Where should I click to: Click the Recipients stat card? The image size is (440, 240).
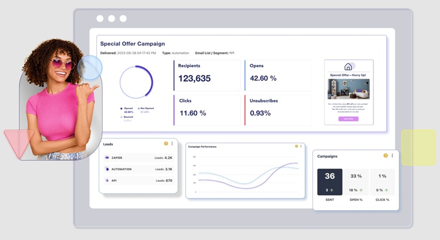207,75
